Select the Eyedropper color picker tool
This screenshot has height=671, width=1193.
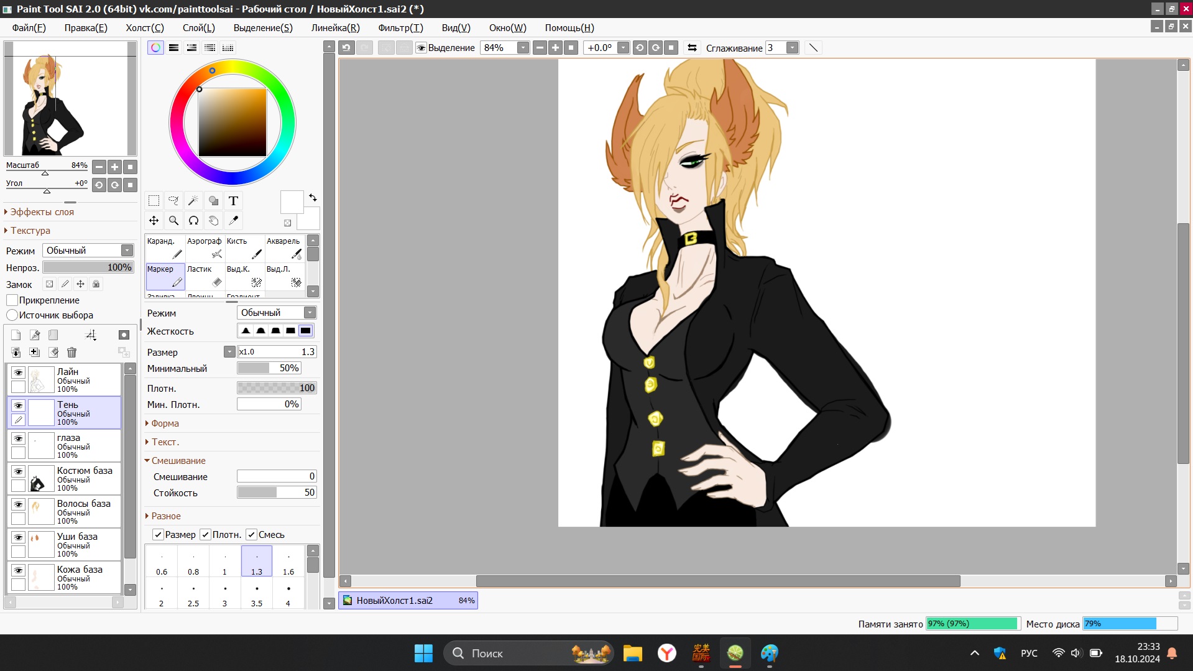tap(233, 221)
